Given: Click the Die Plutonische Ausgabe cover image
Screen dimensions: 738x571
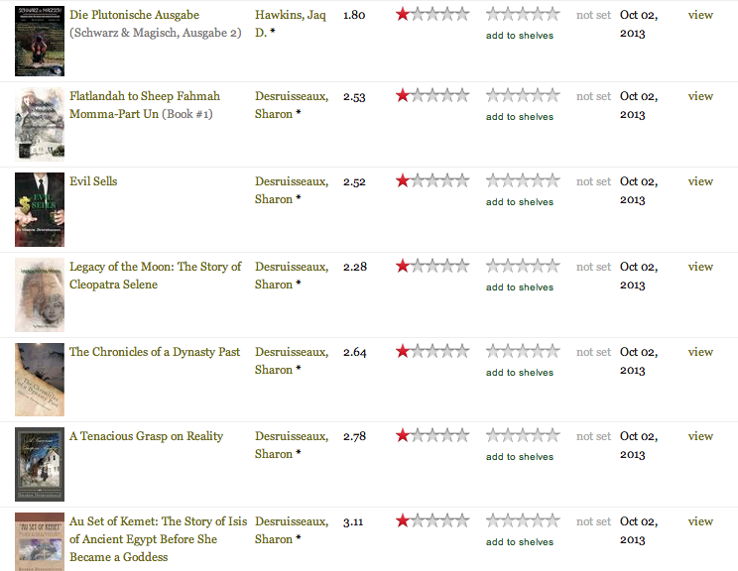Looking at the screenshot, I should tap(40, 41).
